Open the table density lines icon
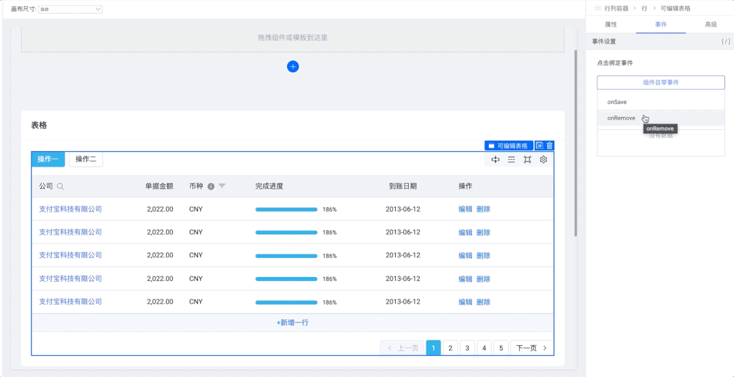This screenshot has width=734, height=377. tap(512, 160)
